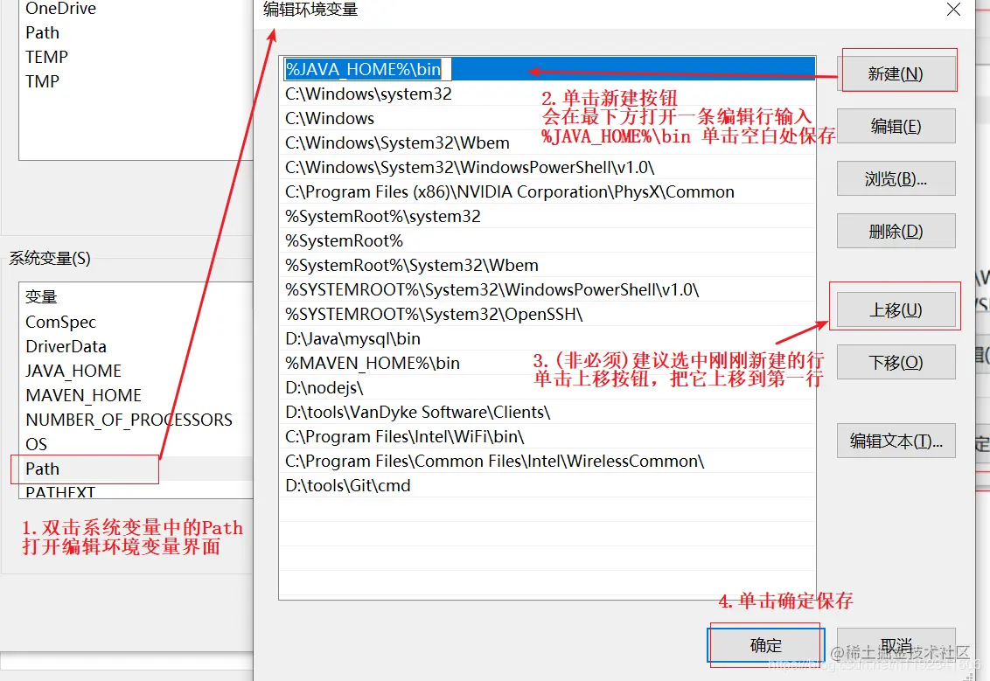
Task: Move entry down with 下移(O)
Action: tap(896, 362)
